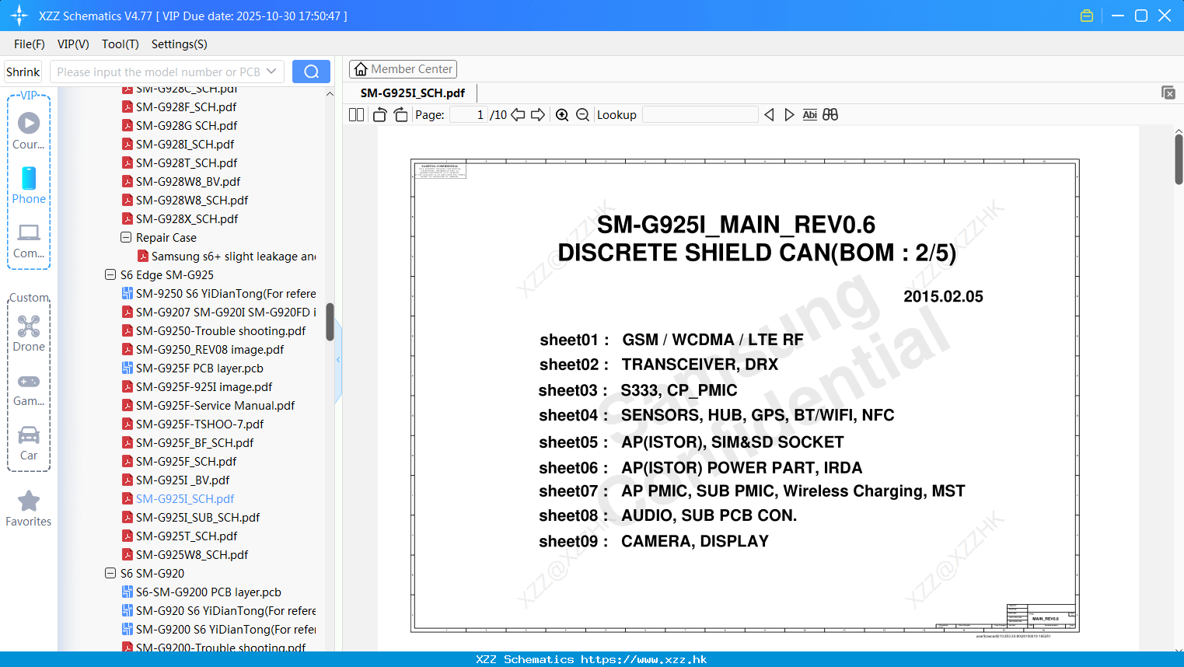
Task: Open the VIP(V) menu
Action: point(73,44)
